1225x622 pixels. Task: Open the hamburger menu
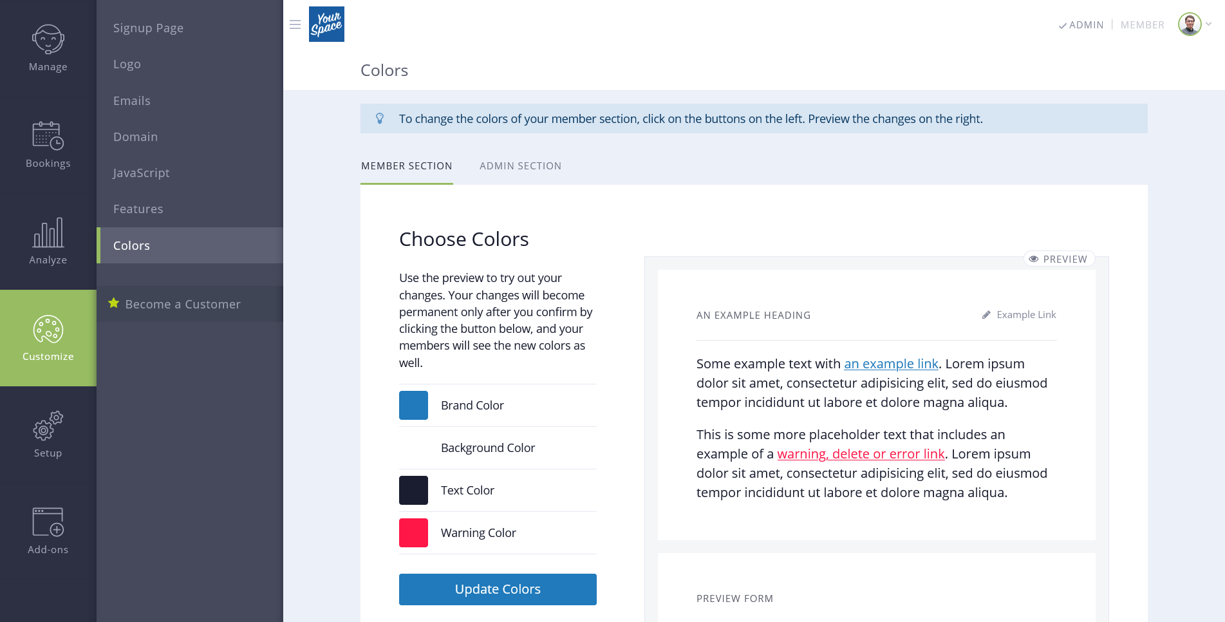pyautogui.click(x=295, y=24)
